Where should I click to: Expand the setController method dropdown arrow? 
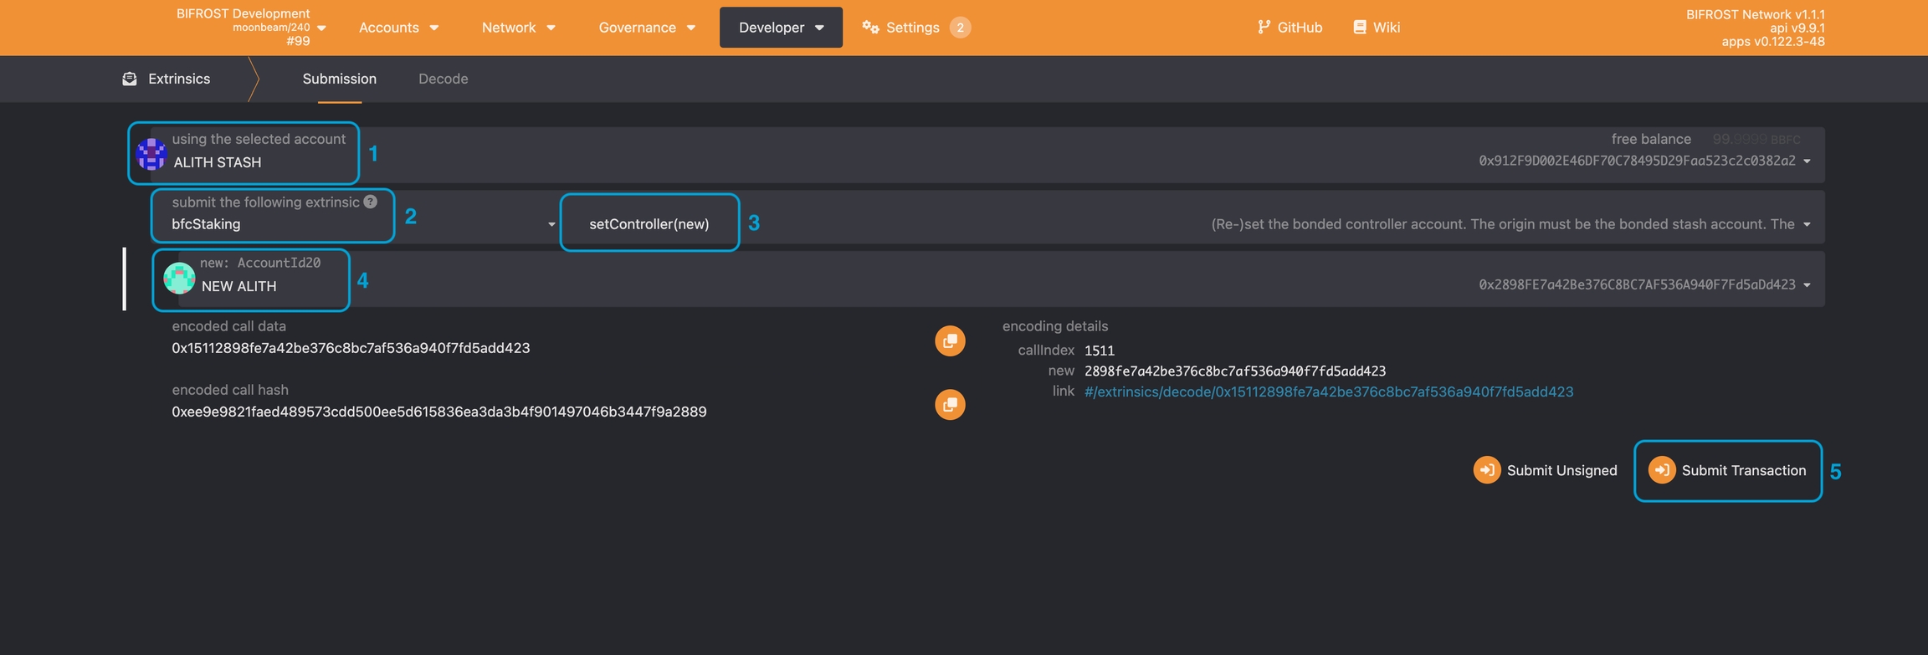(x=1807, y=224)
